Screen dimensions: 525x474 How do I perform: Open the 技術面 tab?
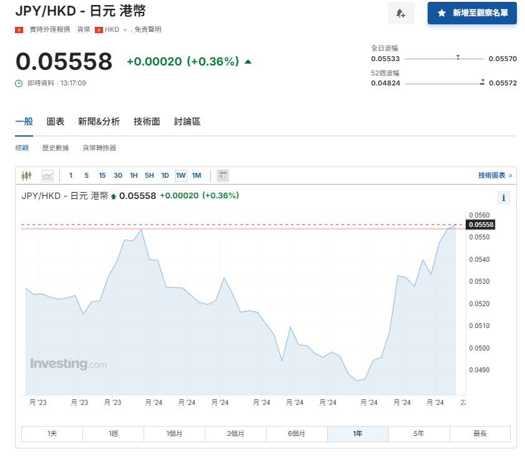pos(146,122)
